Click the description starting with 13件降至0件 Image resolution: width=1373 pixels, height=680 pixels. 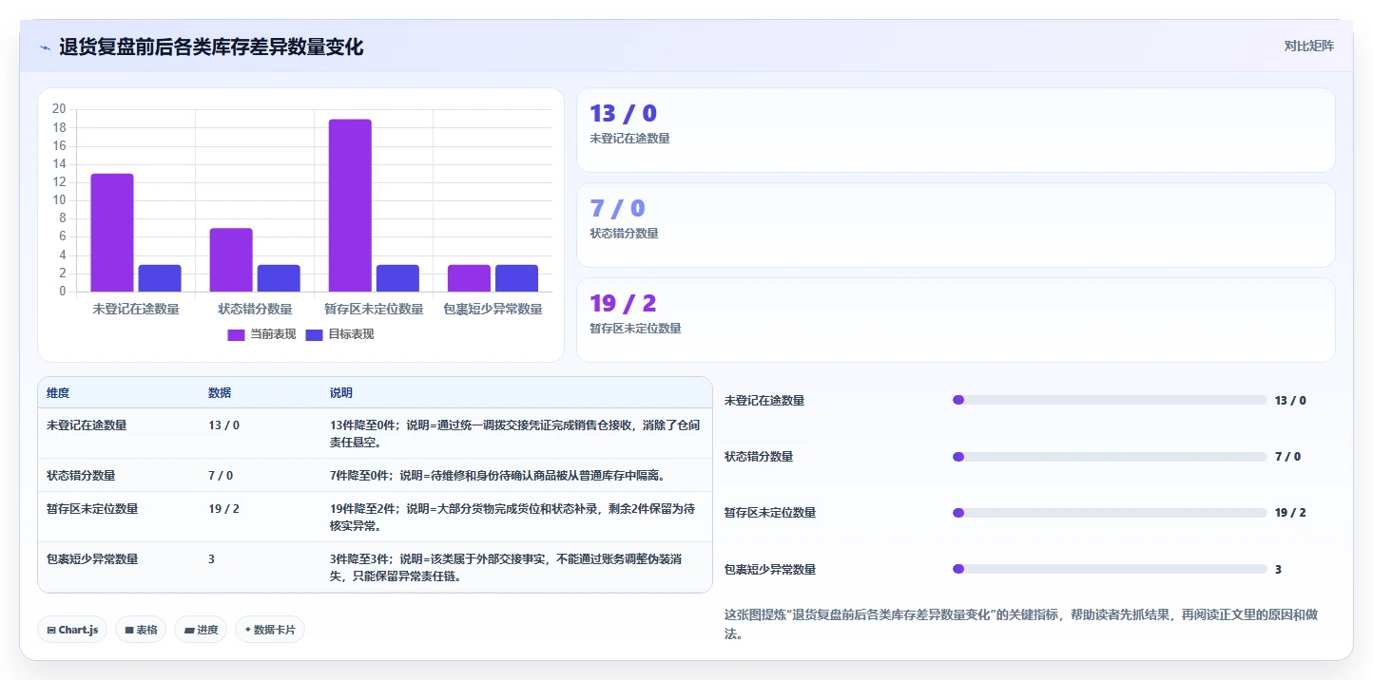tap(514, 434)
